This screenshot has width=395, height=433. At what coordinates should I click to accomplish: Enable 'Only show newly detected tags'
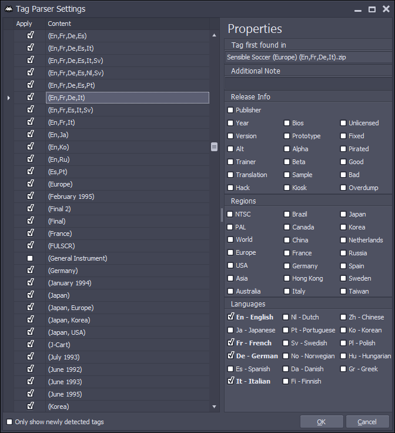(x=9, y=422)
